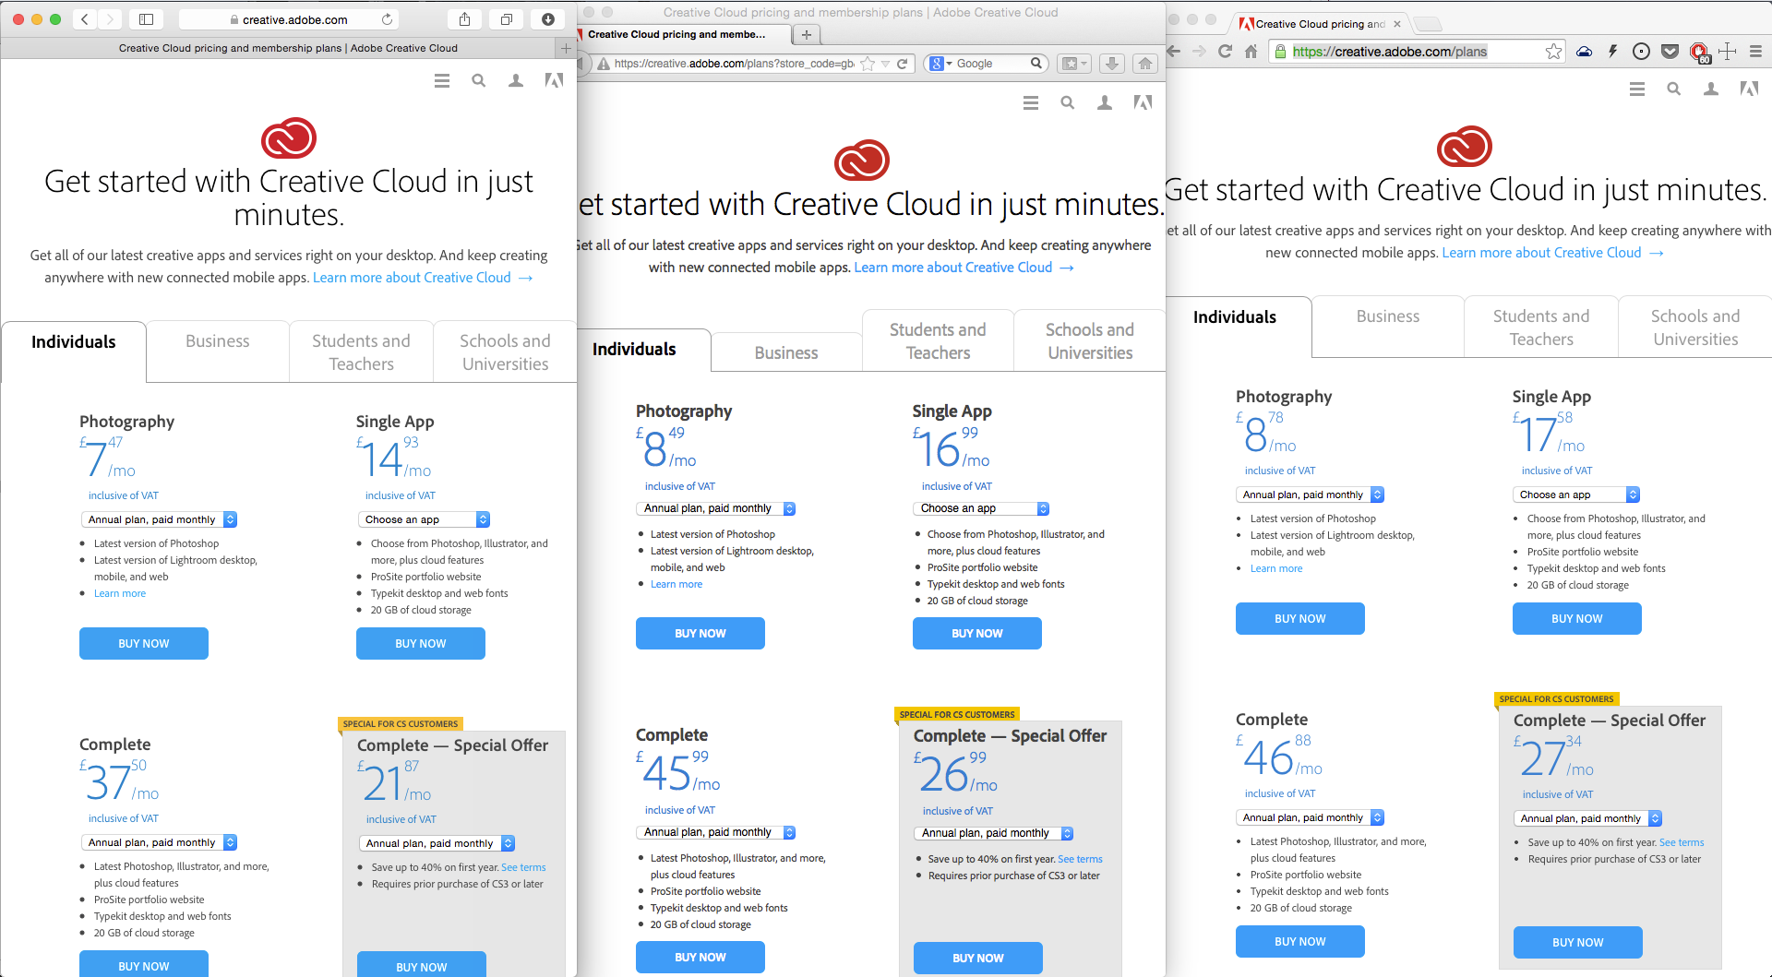This screenshot has height=977, width=1772.
Task: Go to the home page in Firefox
Action: coord(1145,64)
